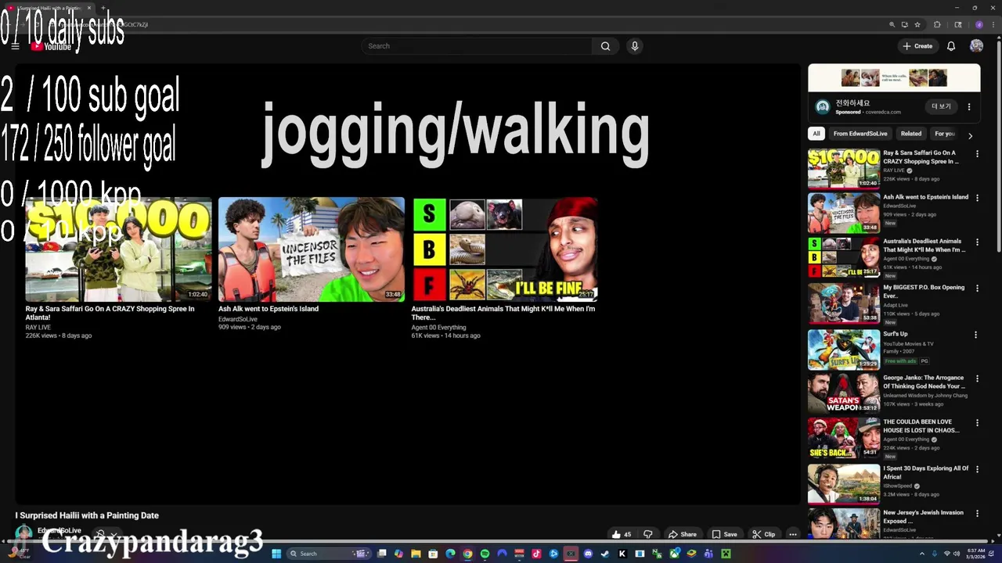Viewport: 1002px width, 563px height.
Task: Click the covered ad banner image
Action: tap(894, 78)
